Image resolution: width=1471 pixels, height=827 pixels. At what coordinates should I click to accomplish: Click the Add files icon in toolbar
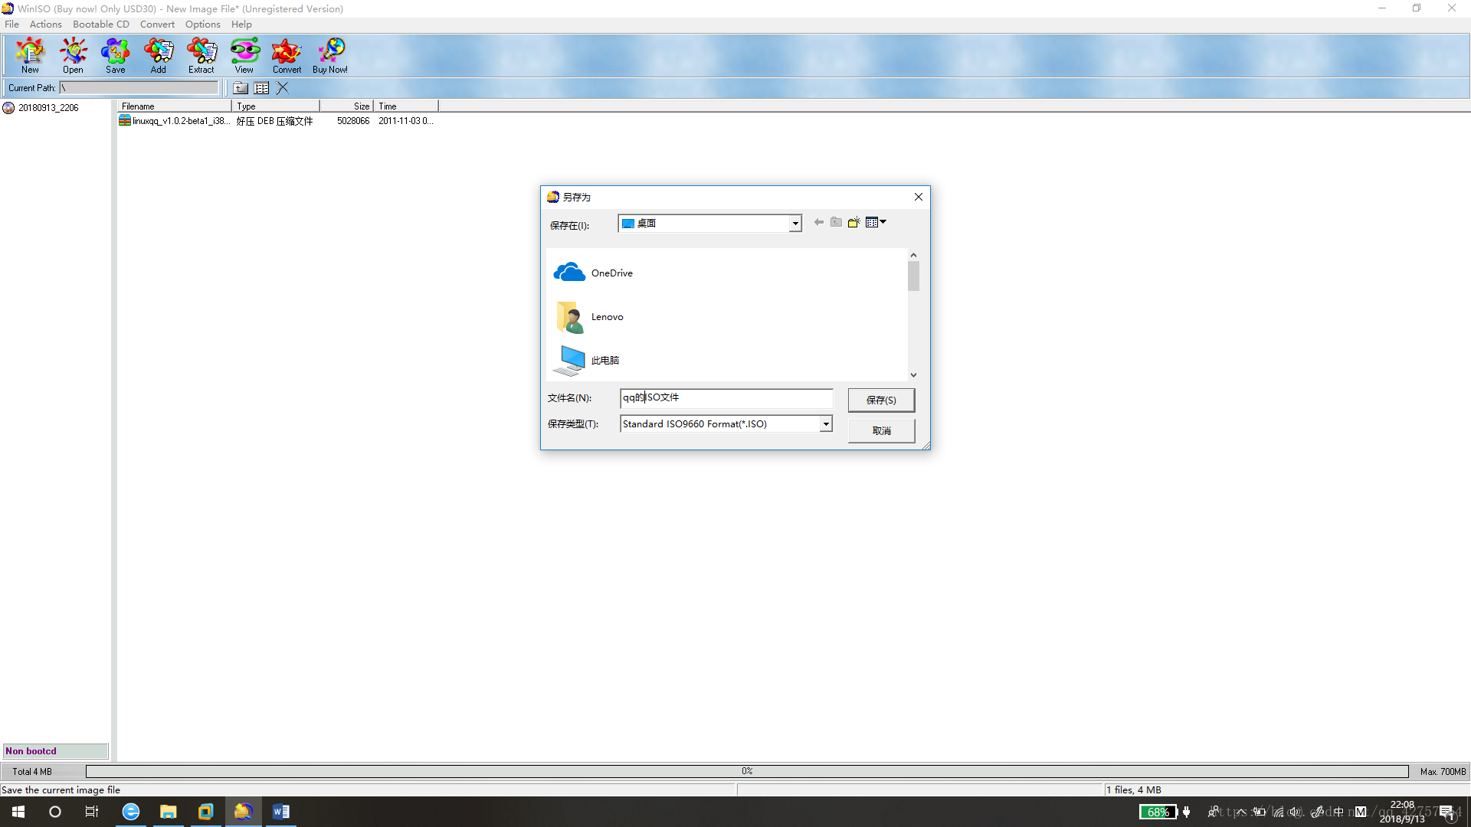(x=158, y=56)
